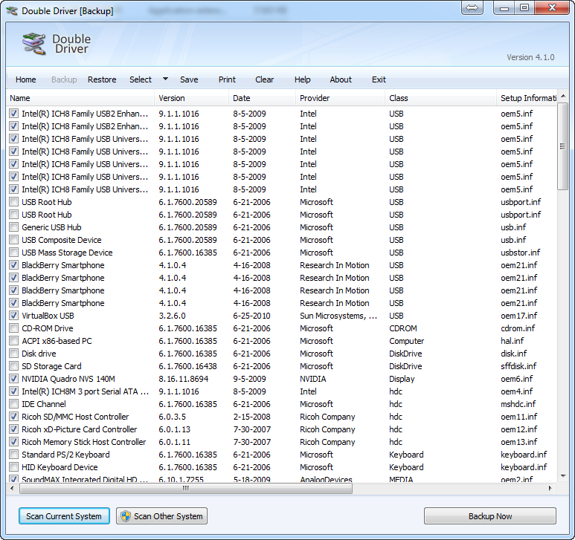
Task: Sort by the Name column header
Action: 80,98
